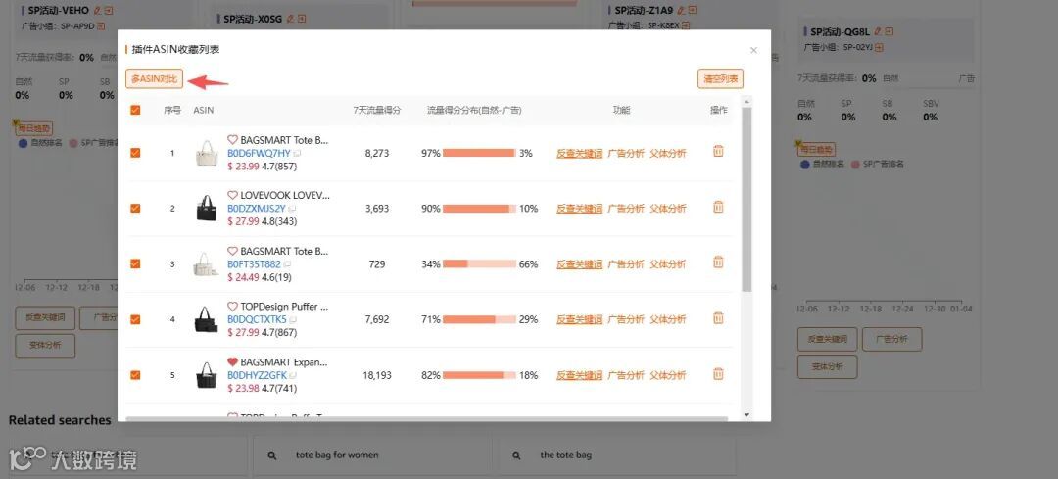
Task: Click the dialog scrollbar up arrow
Action: click(746, 101)
